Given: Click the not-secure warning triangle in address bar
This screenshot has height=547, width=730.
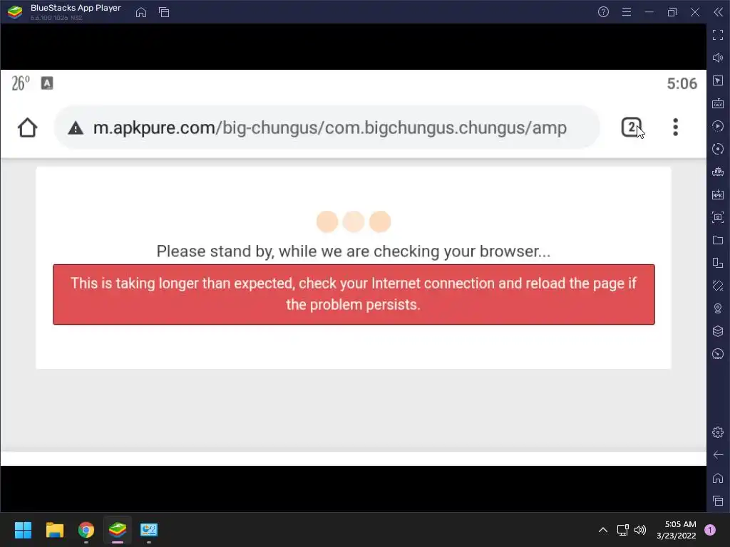Looking at the screenshot, I should (76, 128).
